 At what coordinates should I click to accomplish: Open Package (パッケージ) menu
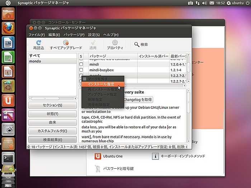(74, 35)
